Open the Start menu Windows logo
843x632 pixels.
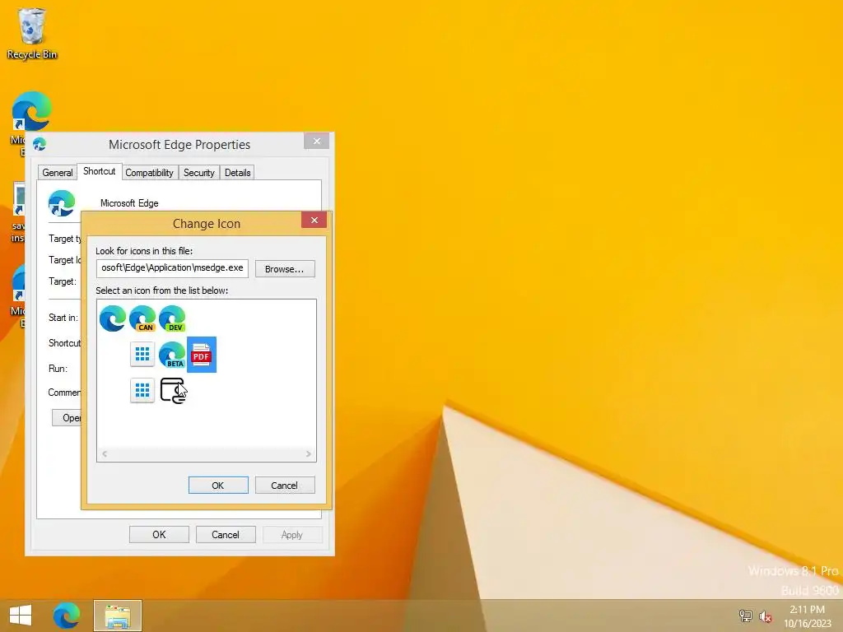[x=21, y=616]
